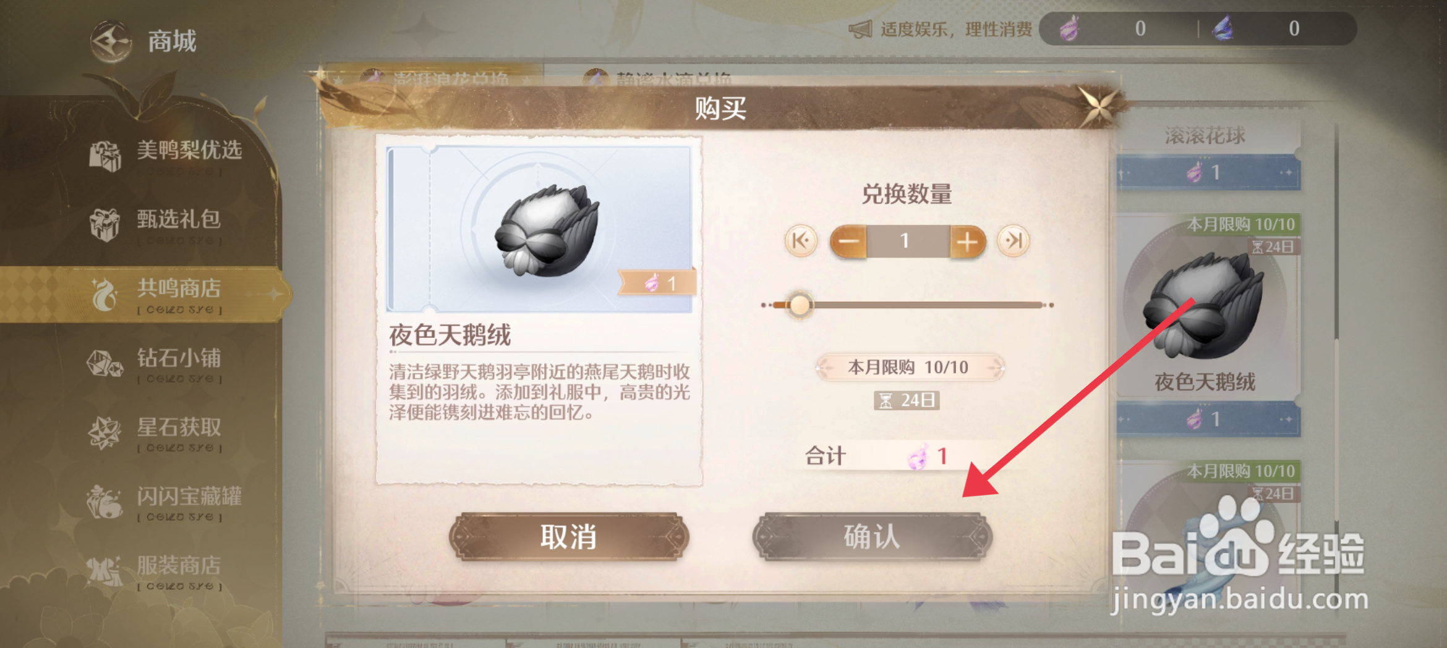Viewport: 1447px width, 648px height.
Task: Click the pink crystal currency icon in top bar
Action: pos(1070,28)
